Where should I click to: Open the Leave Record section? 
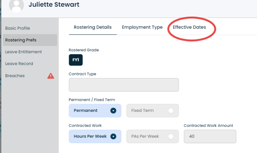19,64
